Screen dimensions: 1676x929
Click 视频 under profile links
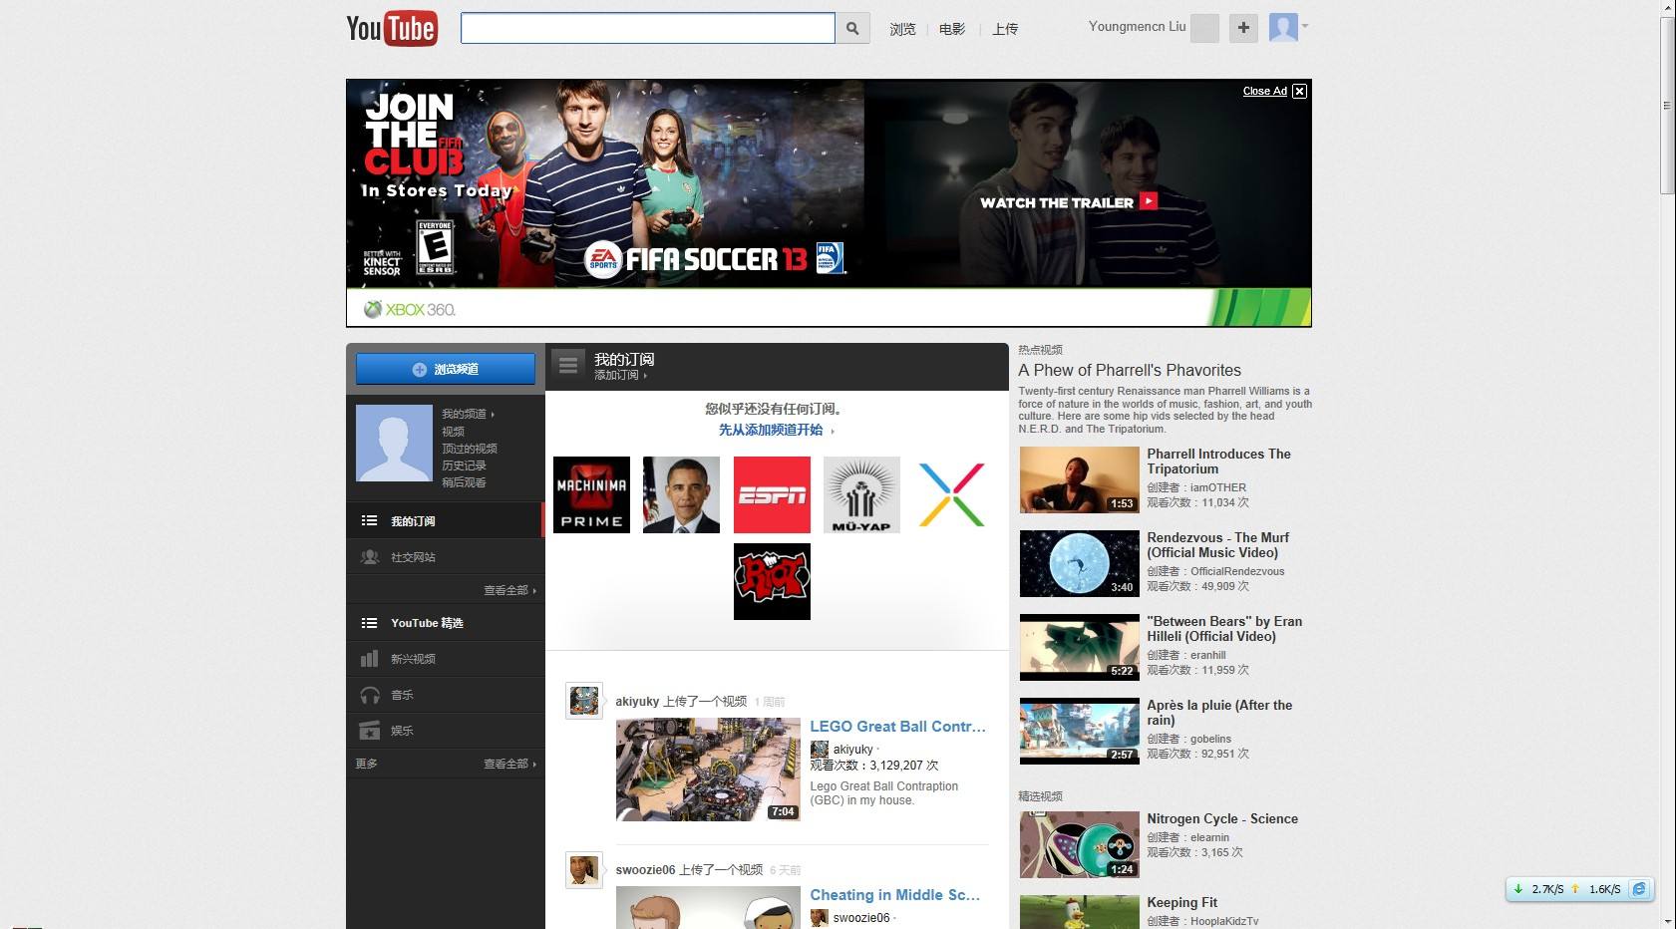453,432
